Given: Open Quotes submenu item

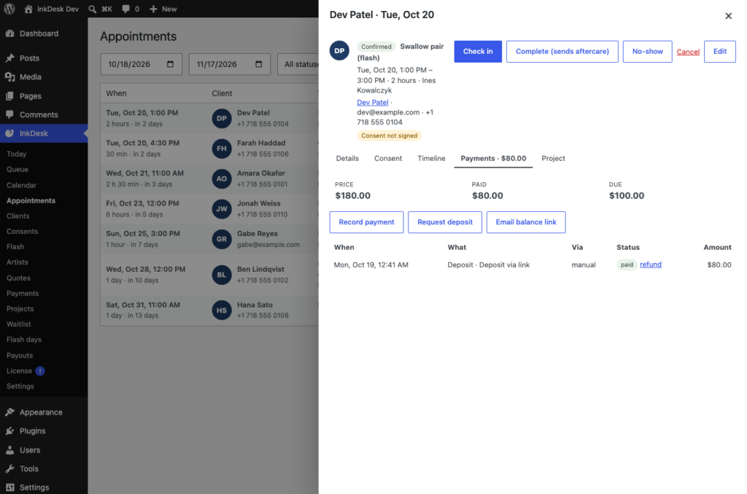Looking at the screenshot, I should 18,278.
